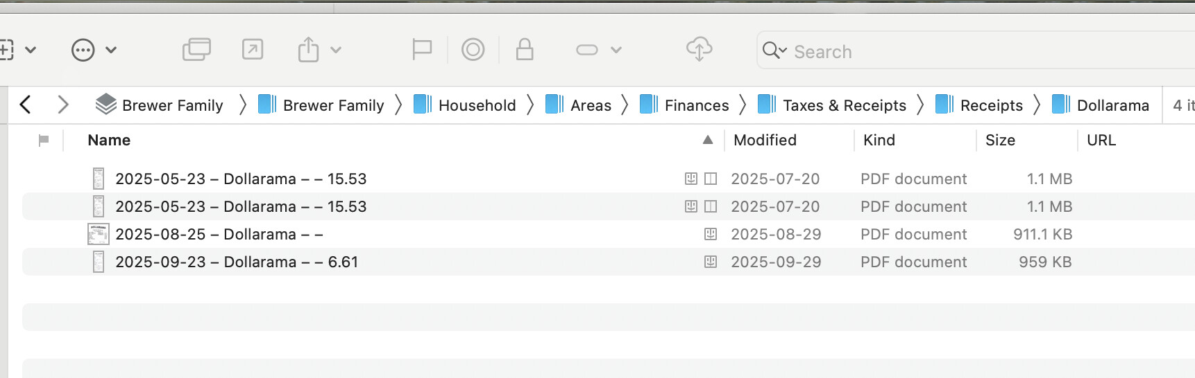Toggle the flag status in toolbar
Image resolution: width=1195 pixels, height=378 pixels.
coord(422,50)
